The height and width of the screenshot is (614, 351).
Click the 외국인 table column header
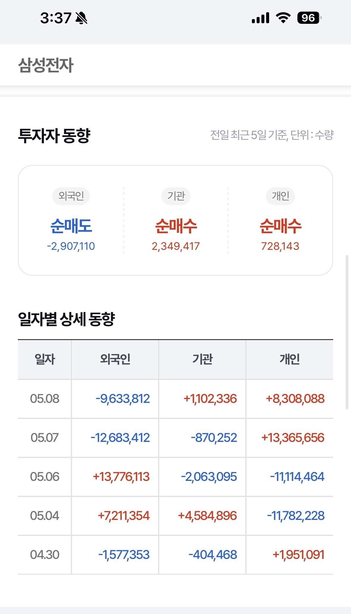click(x=115, y=359)
